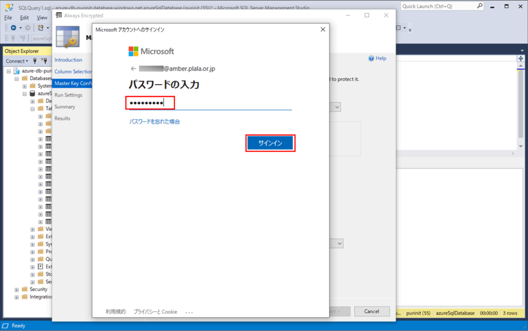Open the Connect dropdown in Object Explorer
Viewport: 528px width, 331px height.
pyautogui.click(x=17, y=61)
